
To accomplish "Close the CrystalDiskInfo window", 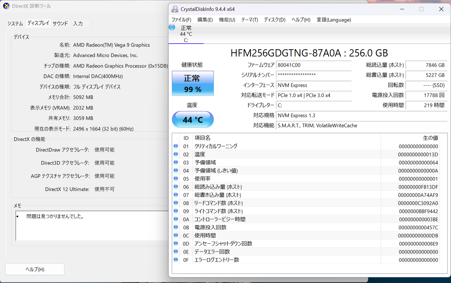I will pos(441,9).
